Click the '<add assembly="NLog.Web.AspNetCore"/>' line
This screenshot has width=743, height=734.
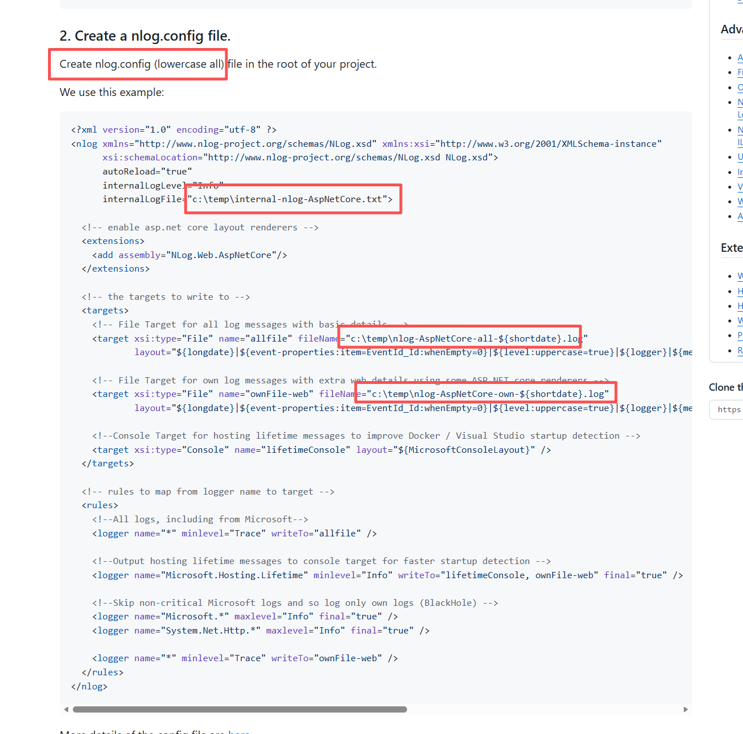tap(190, 255)
